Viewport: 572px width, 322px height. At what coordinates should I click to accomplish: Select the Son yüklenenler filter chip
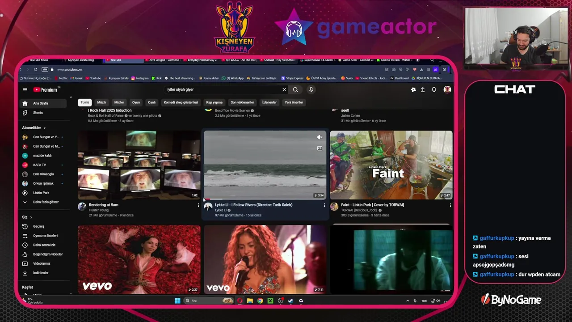[242, 102]
